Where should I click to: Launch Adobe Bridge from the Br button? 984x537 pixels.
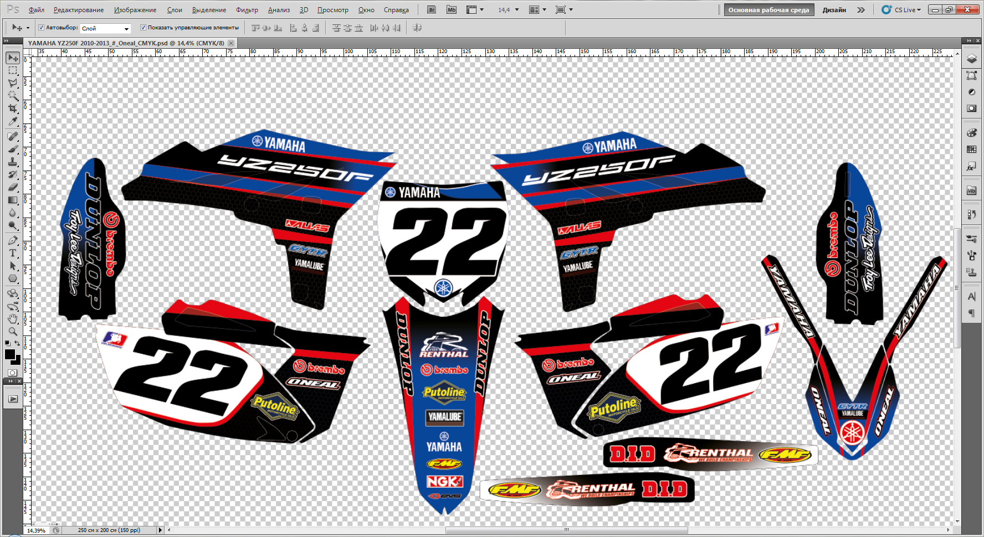432,10
